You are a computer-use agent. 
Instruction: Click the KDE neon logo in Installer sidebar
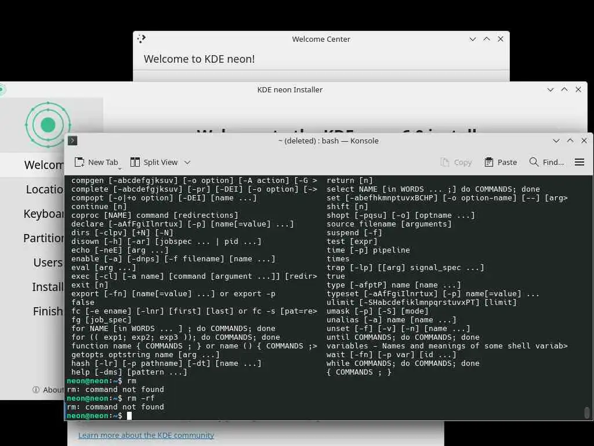point(48,125)
